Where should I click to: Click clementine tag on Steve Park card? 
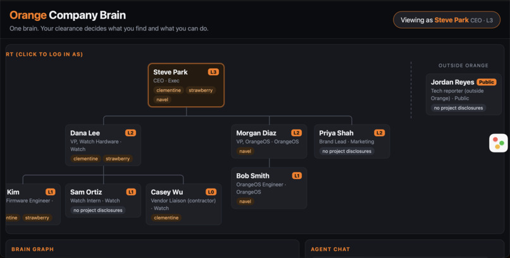[x=168, y=90]
